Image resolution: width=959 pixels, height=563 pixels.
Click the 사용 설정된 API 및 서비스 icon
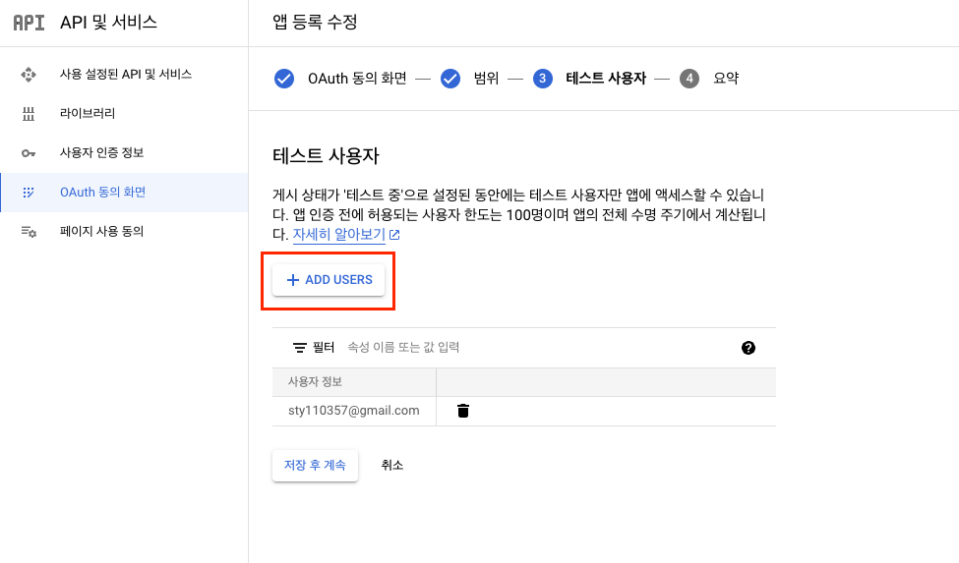pyautogui.click(x=29, y=75)
